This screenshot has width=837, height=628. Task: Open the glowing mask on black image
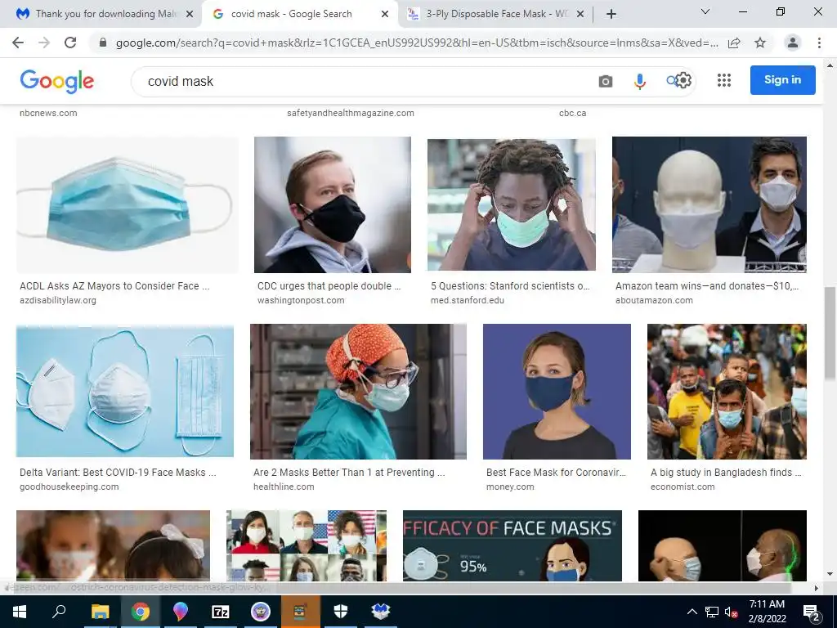click(723, 545)
